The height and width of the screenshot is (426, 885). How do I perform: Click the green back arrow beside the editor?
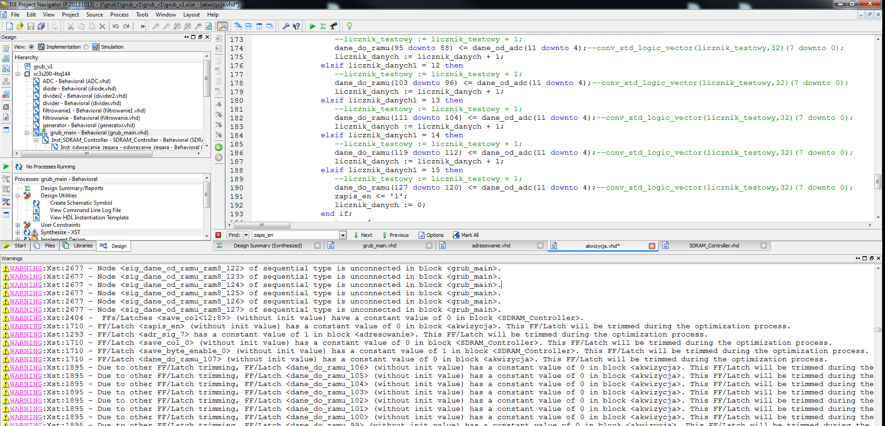[219, 147]
